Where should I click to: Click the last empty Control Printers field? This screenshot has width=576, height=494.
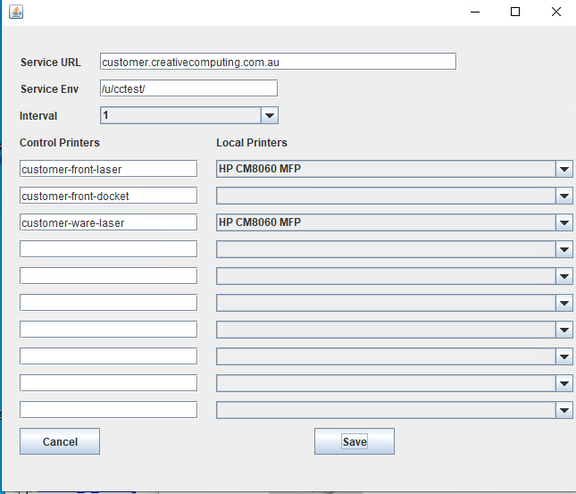coord(108,410)
